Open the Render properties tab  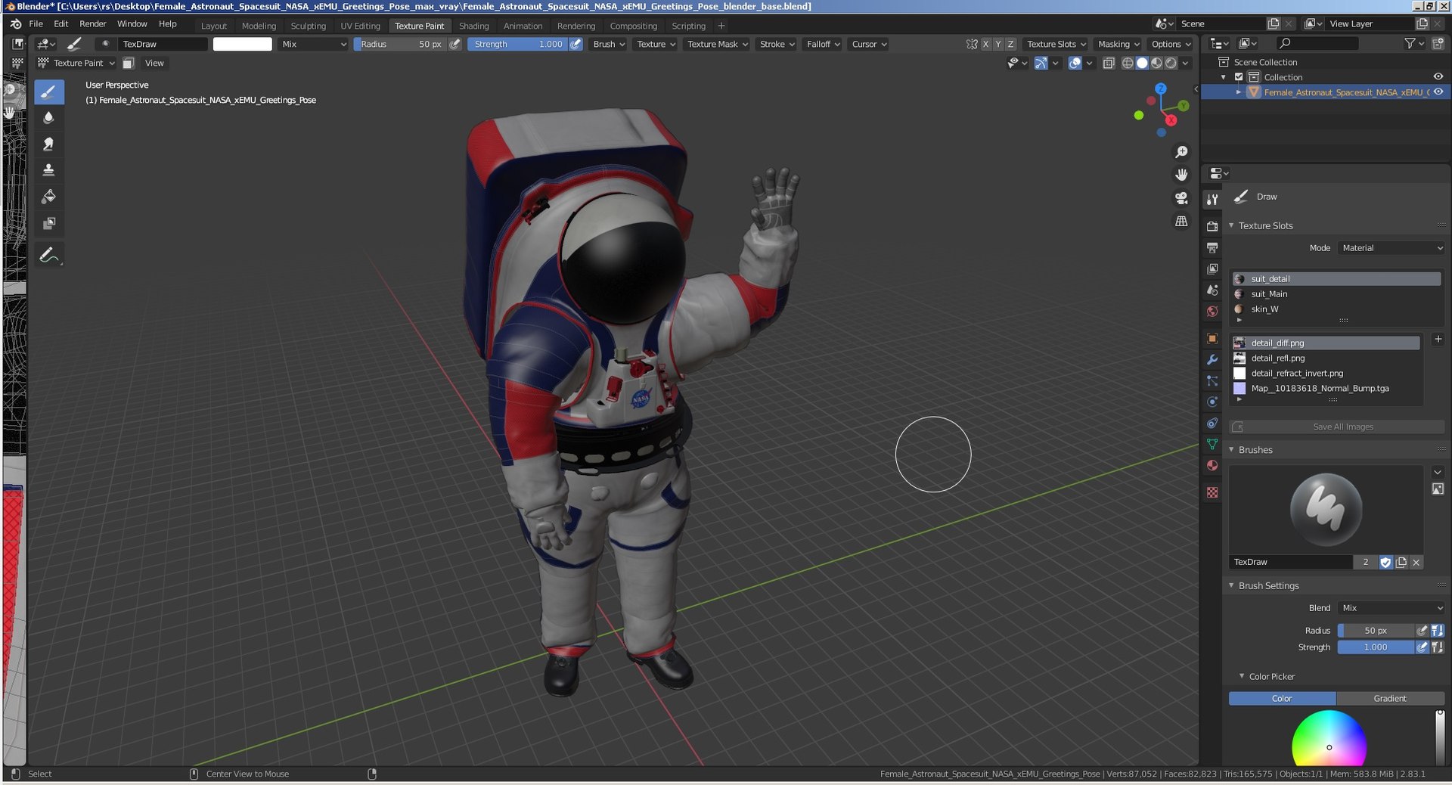pyautogui.click(x=1212, y=226)
